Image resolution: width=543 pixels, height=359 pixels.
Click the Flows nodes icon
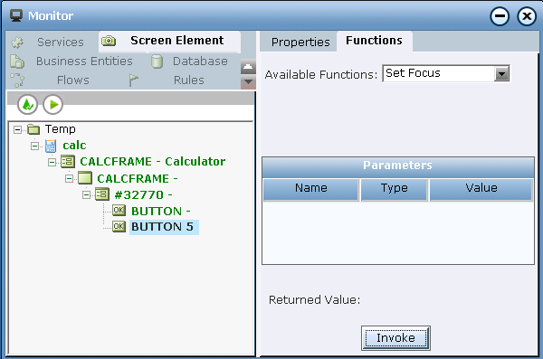pos(17,80)
